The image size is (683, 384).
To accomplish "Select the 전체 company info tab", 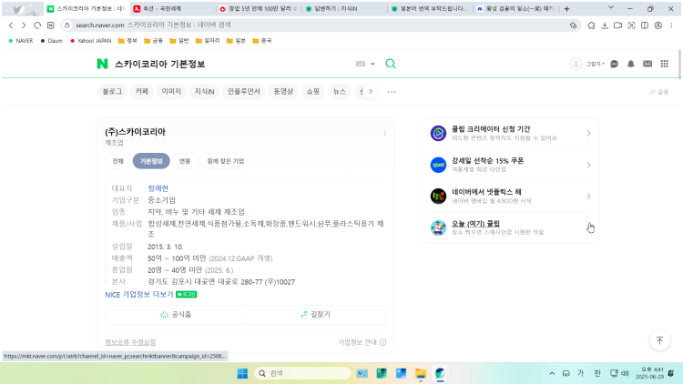I will 117,161.
